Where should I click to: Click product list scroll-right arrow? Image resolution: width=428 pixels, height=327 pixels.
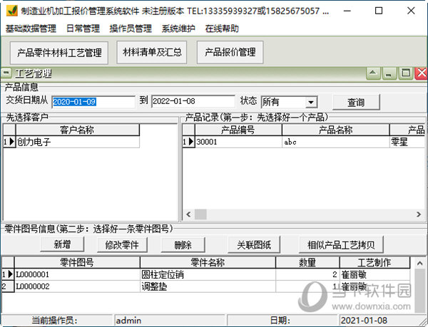419,214
